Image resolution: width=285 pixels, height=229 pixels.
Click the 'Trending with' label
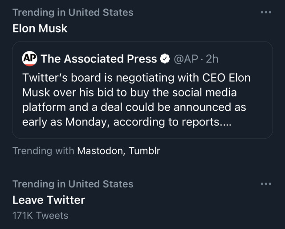pos(43,151)
